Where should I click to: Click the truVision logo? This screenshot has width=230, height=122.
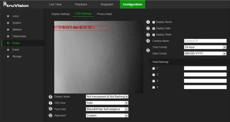(x=16, y=4)
